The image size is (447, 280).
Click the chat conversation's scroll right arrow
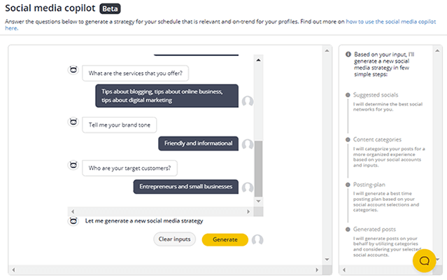(248, 211)
